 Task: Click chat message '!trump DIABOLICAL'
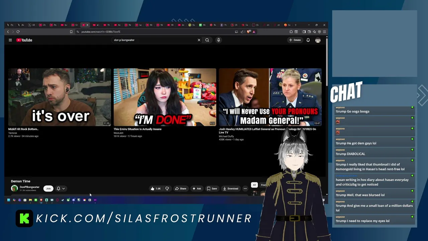[x=350, y=154]
